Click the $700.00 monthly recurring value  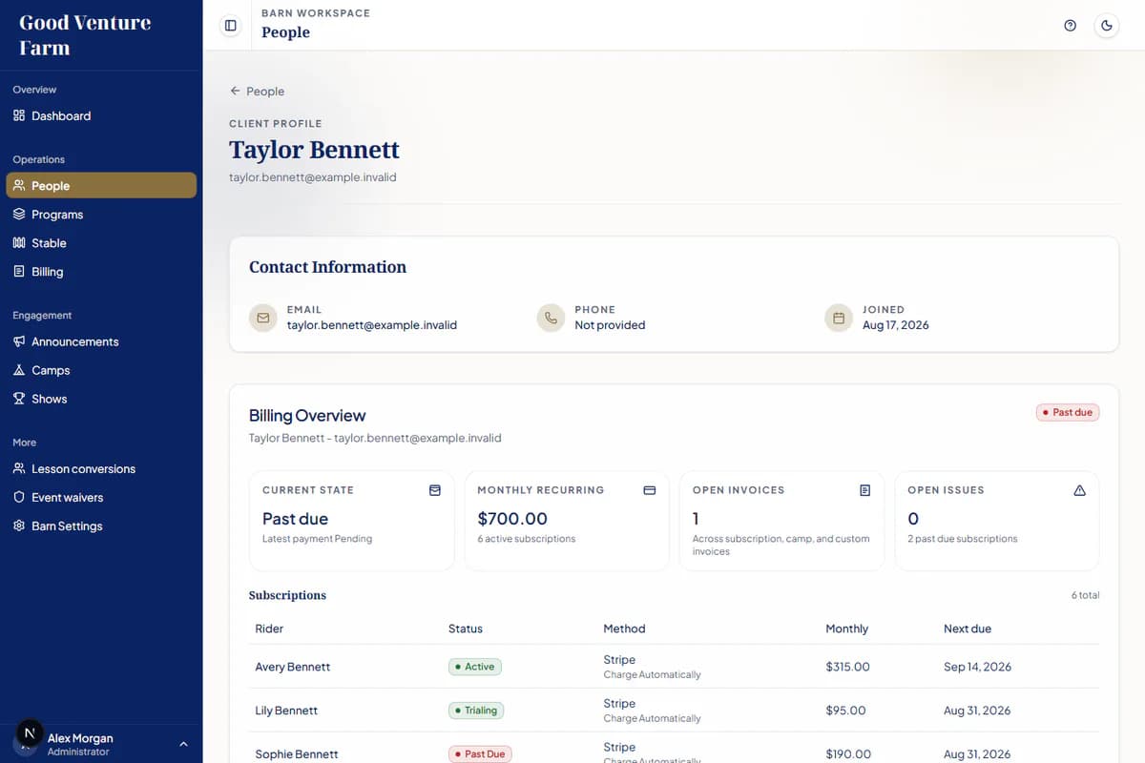[512, 519]
